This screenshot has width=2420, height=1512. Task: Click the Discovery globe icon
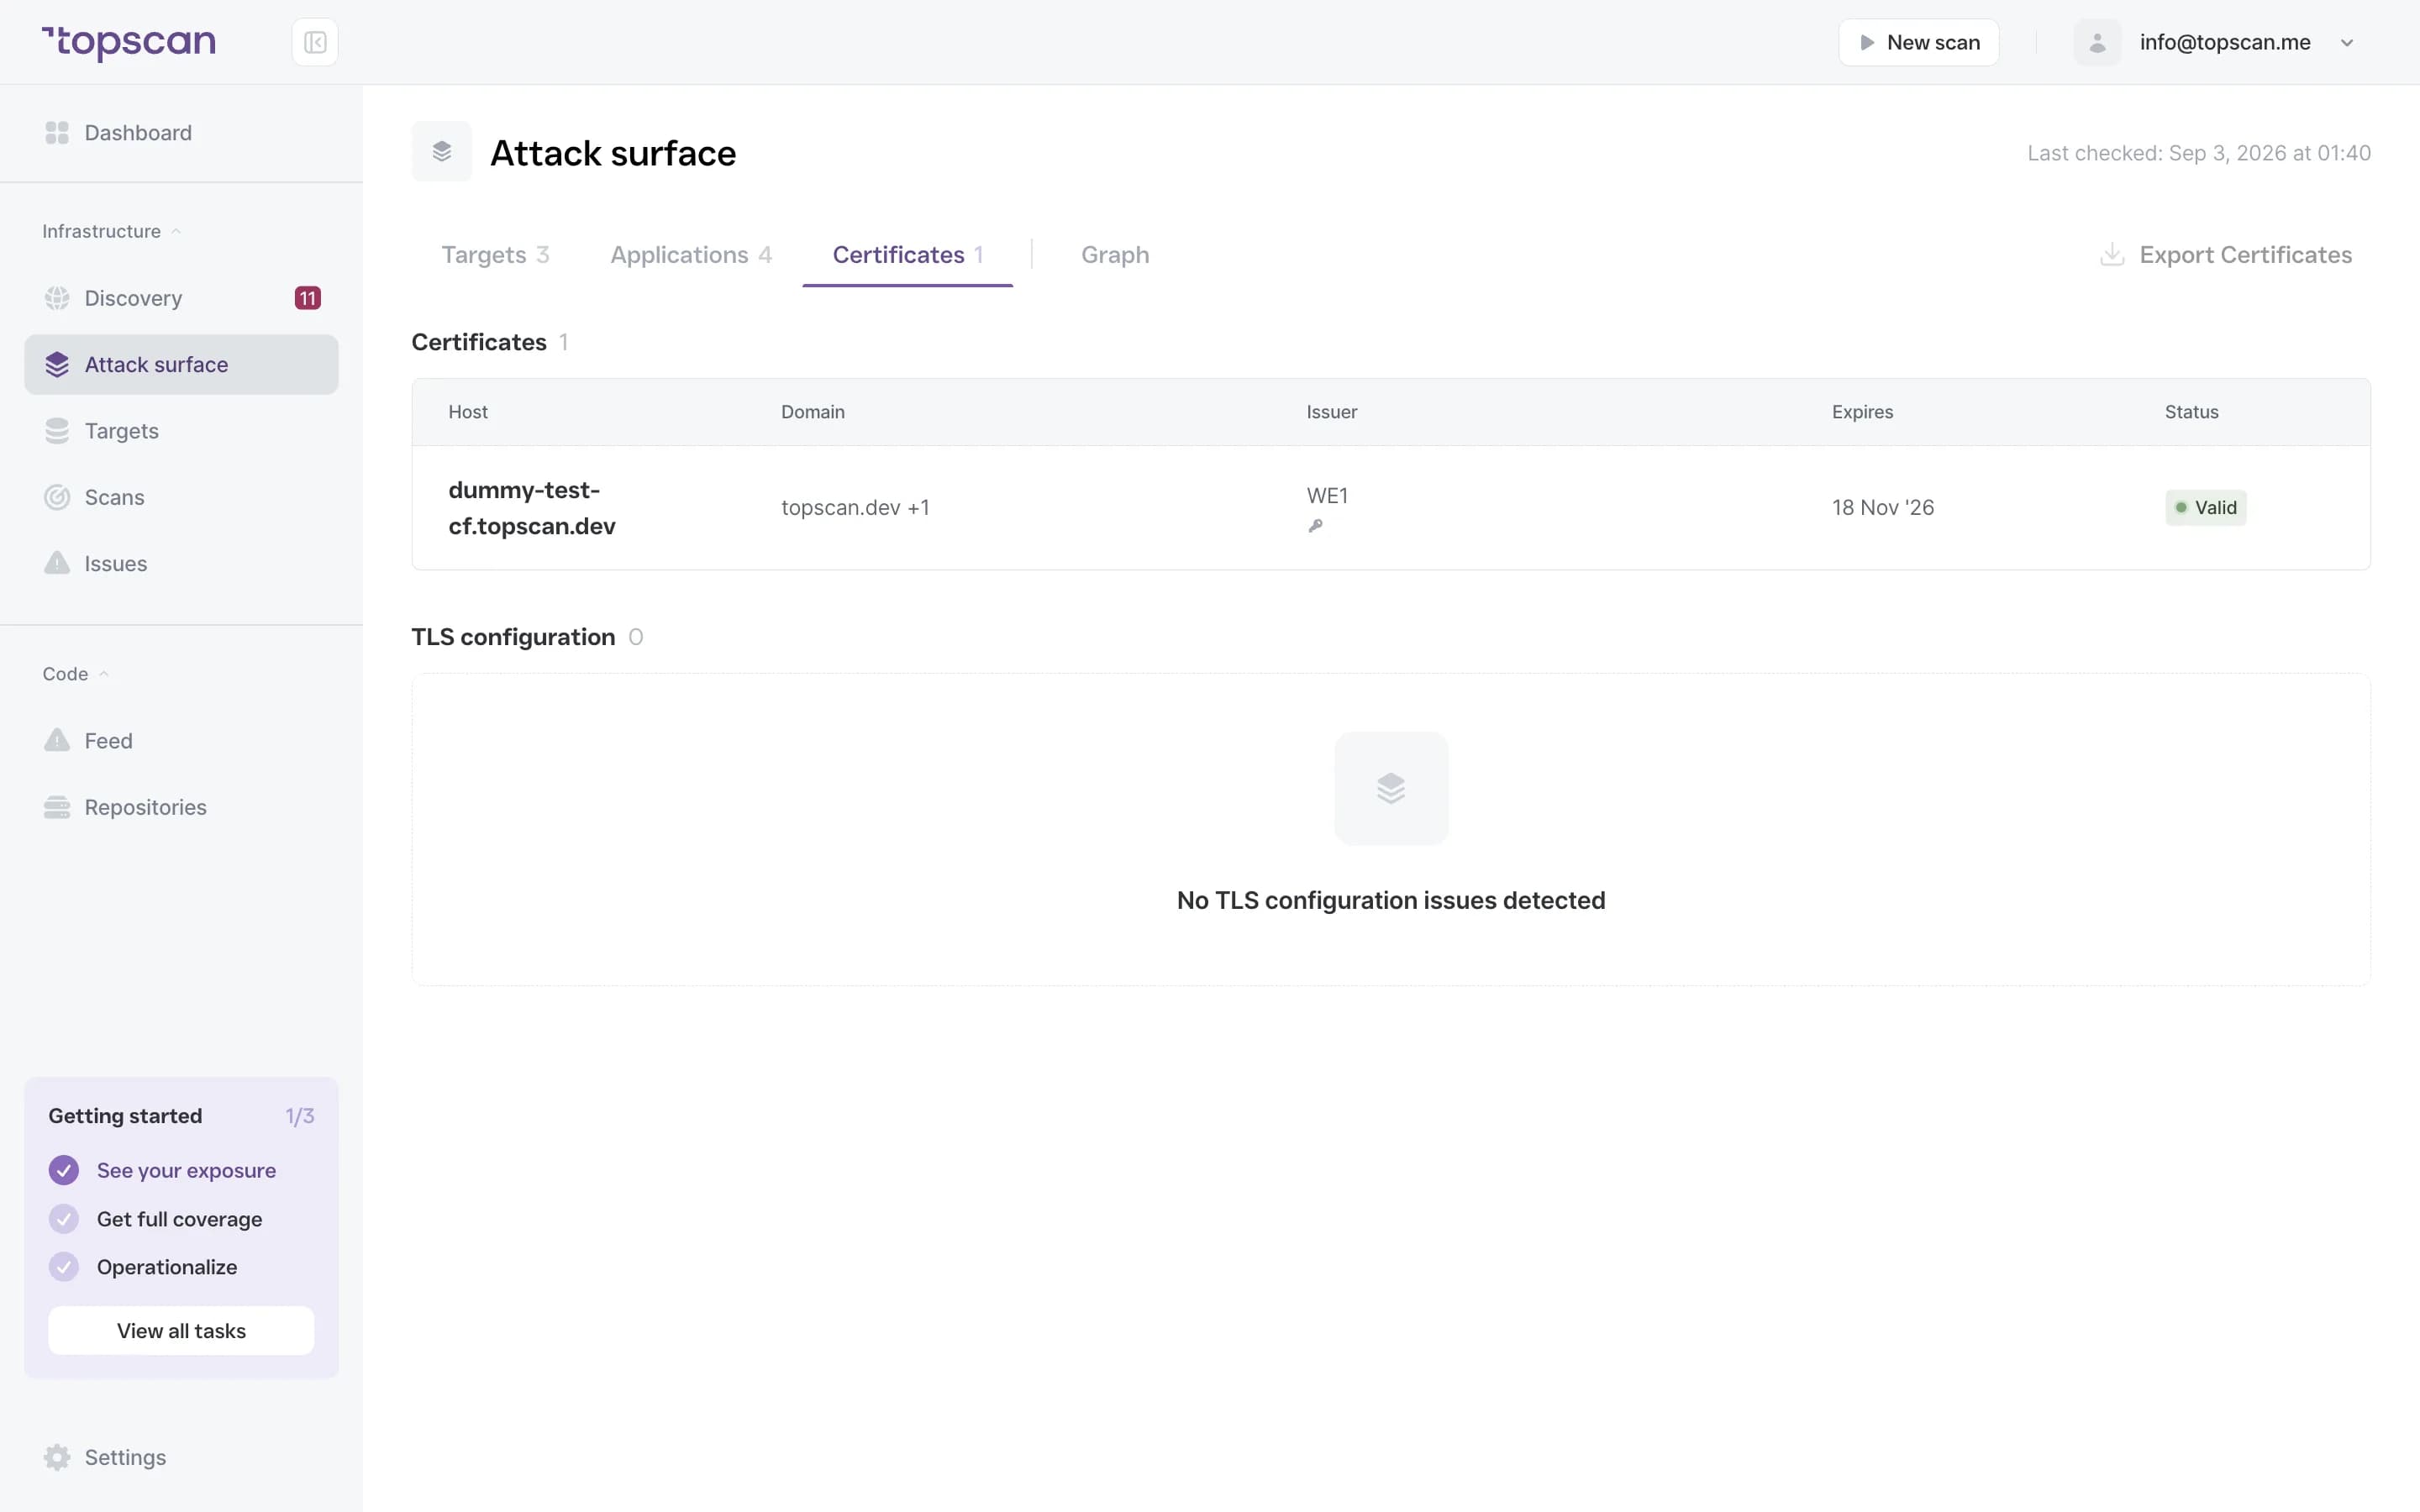[57, 298]
